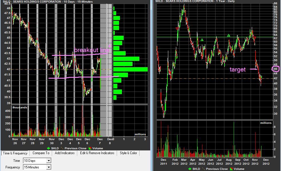This screenshot has height=171, width=281.
Task: Click the 'Dec 7' date label on intraday axis
Action: 100,141
